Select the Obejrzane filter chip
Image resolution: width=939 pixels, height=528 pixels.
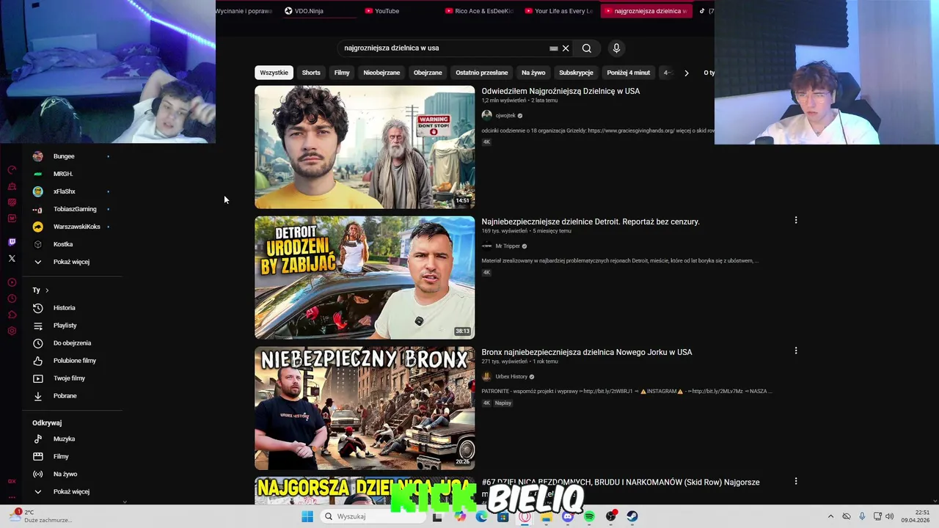click(x=428, y=73)
